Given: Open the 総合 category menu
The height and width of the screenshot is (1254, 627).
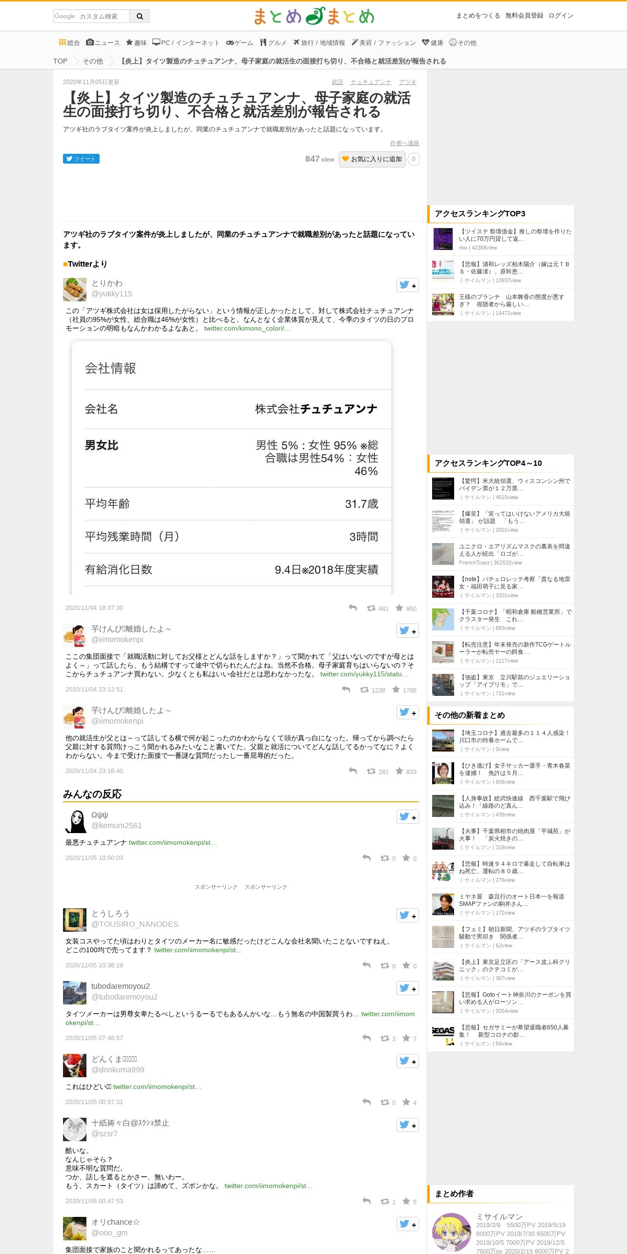Looking at the screenshot, I should [x=69, y=42].
